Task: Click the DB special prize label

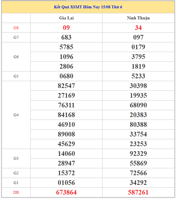Action: coord(16,192)
